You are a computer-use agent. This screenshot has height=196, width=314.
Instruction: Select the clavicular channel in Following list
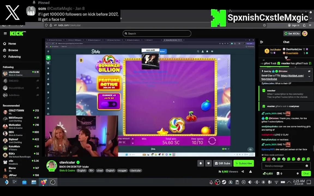click(x=21, y=73)
